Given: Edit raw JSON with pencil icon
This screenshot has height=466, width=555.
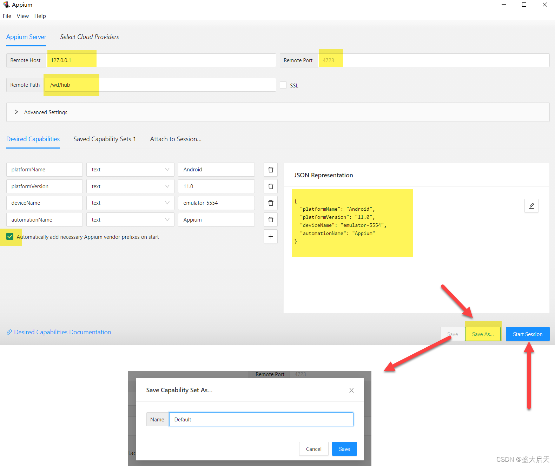Looking at the screenshot, I should coord(531,206).
